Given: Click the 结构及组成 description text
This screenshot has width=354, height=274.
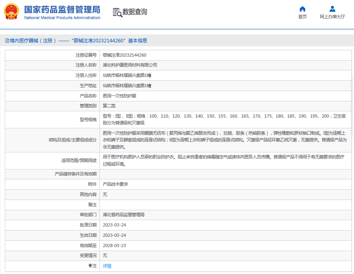Looking at the screenshot, I should 225,140.
